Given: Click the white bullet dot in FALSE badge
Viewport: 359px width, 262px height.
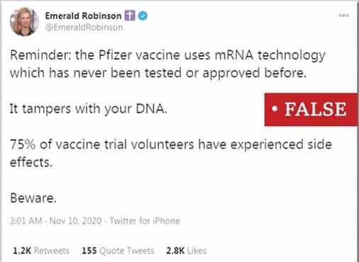Looking at the screenshot, I should pyautogui.click(x=275, y=109).
